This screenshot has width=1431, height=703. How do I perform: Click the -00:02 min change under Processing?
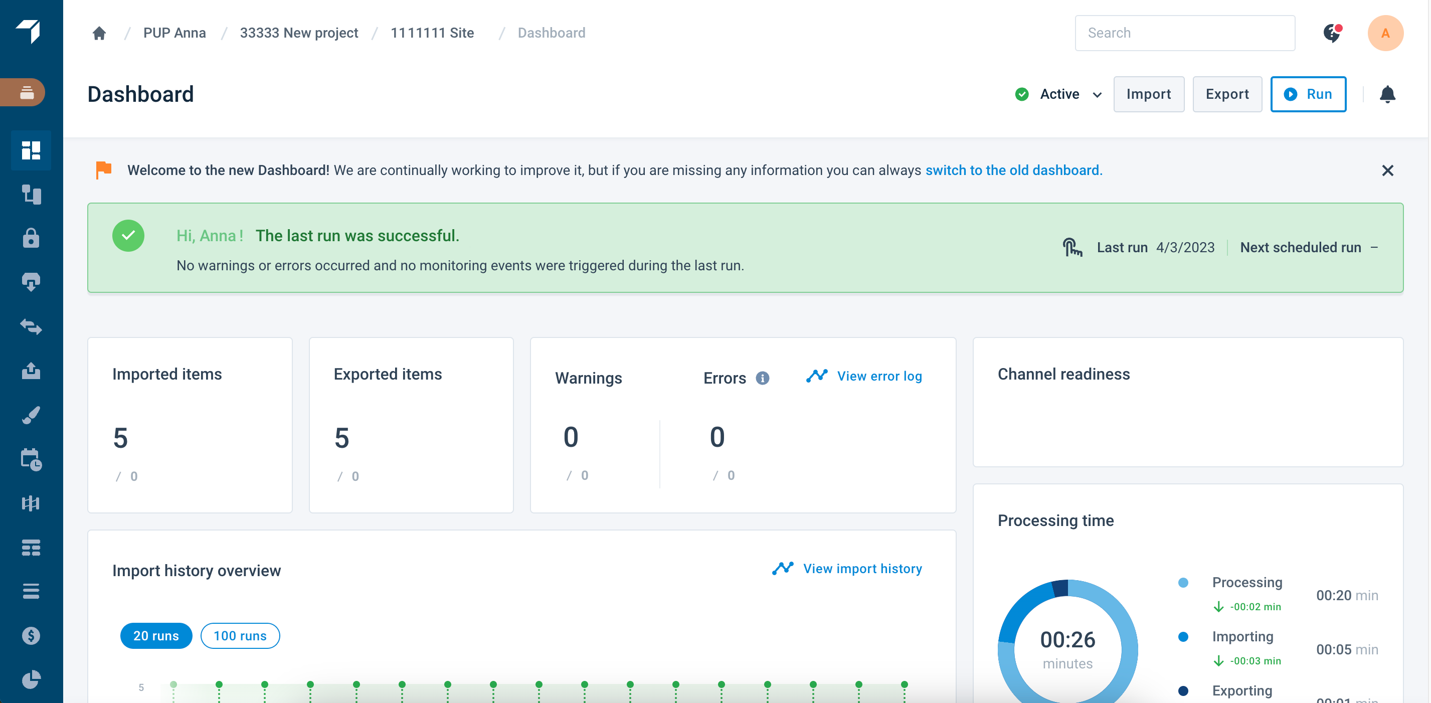tap(1247, 607)
